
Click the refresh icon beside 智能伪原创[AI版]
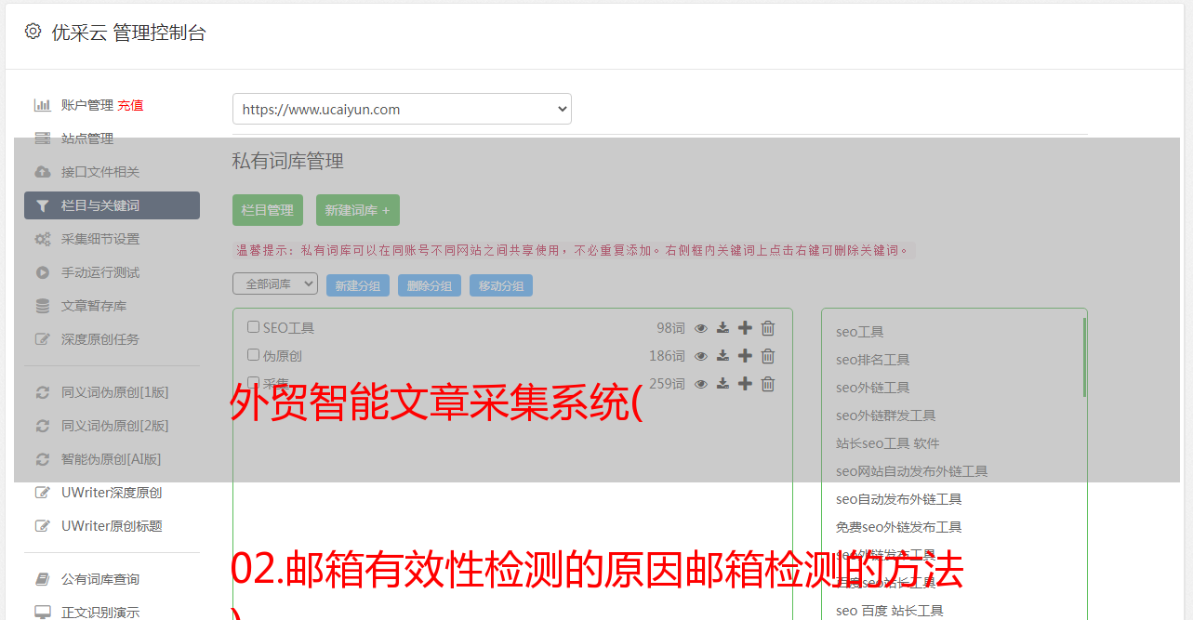point(42,459)
